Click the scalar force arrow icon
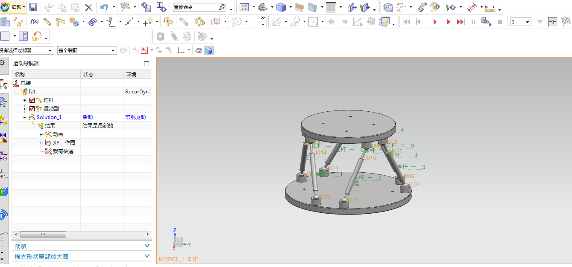This screenshot has width=572, height=267. (x=129, y=21)
